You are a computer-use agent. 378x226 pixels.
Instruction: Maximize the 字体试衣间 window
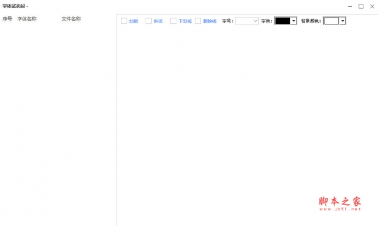point(361,6)
